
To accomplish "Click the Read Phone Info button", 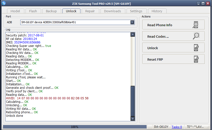I will (x=173, y=25).
